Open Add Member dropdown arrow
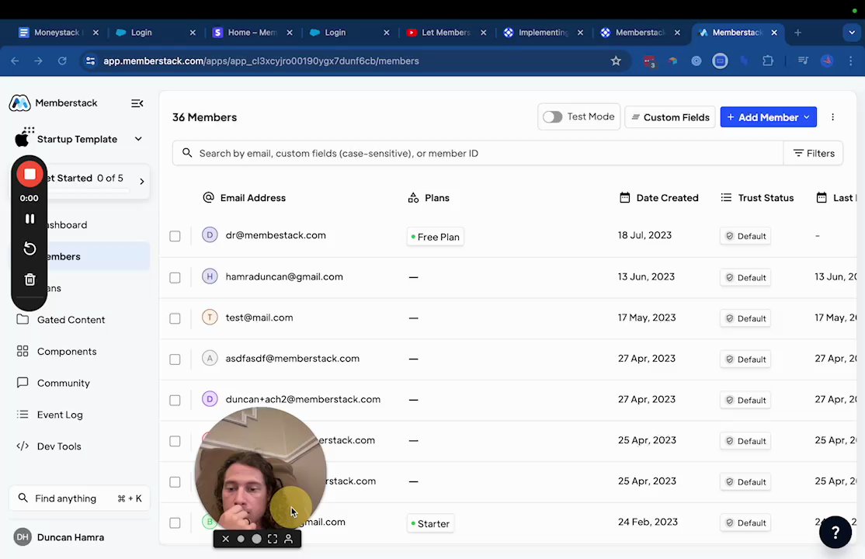Viewport: 865px width, 559px height. pyautogui.click(x=807, y=117)
